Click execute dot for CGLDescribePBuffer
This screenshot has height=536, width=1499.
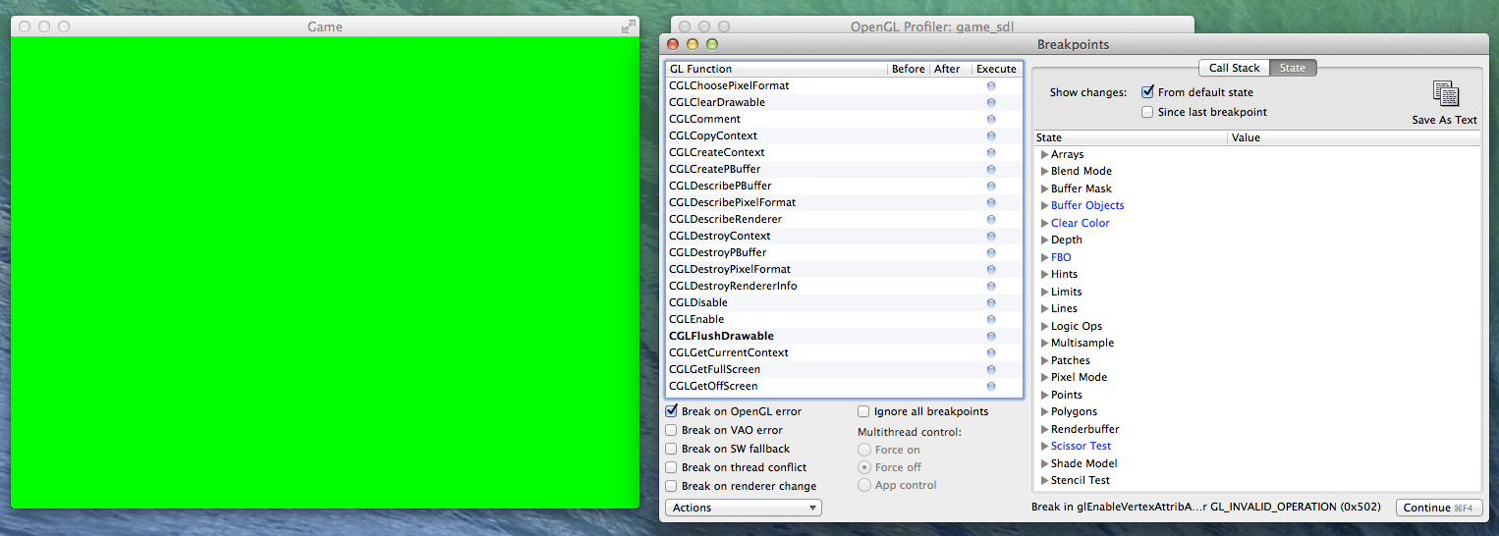click(x=991, y=186)
